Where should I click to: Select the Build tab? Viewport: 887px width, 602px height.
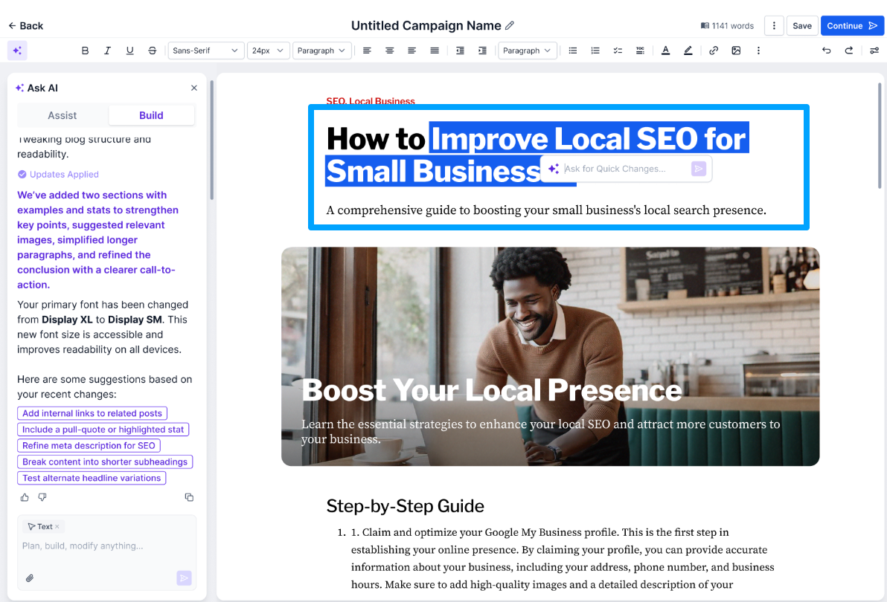[x=151, y=116]
